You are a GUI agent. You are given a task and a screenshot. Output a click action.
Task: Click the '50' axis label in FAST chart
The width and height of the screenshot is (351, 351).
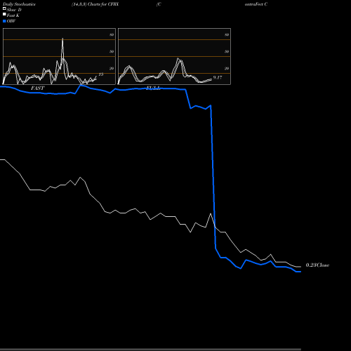click(112, 51)
